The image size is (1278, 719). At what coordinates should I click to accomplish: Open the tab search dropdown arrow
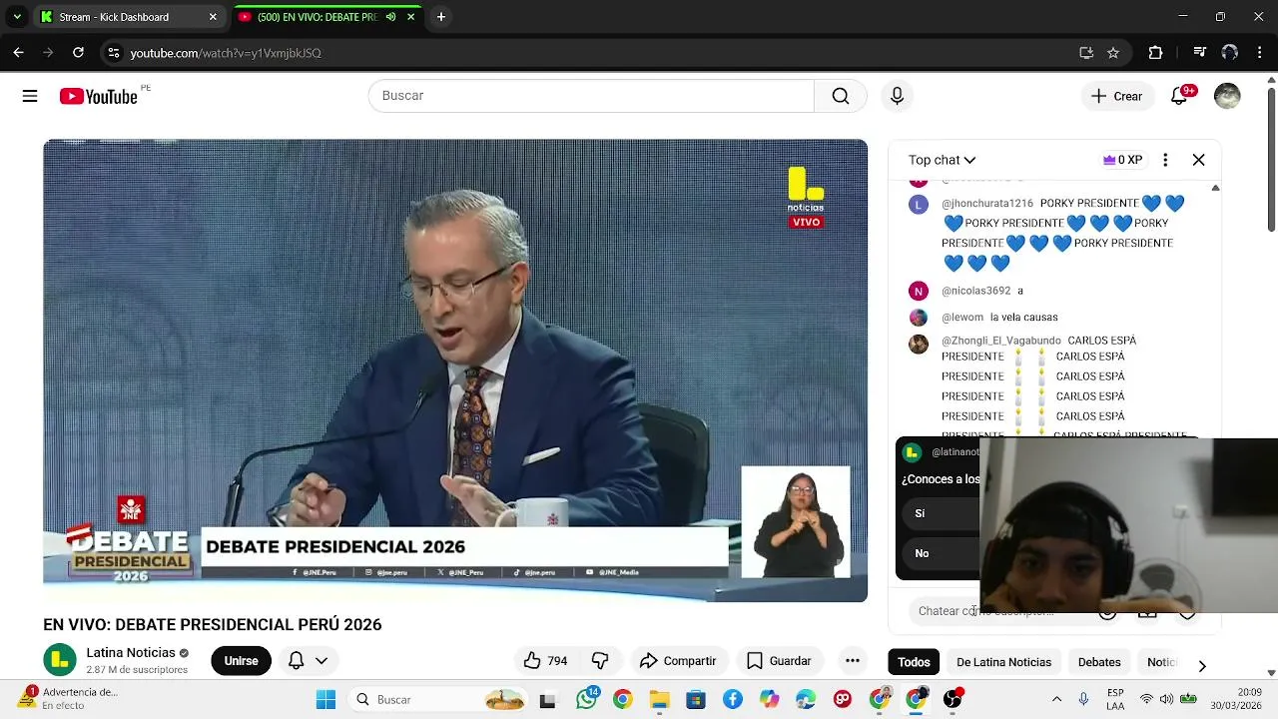coord(17,17)
